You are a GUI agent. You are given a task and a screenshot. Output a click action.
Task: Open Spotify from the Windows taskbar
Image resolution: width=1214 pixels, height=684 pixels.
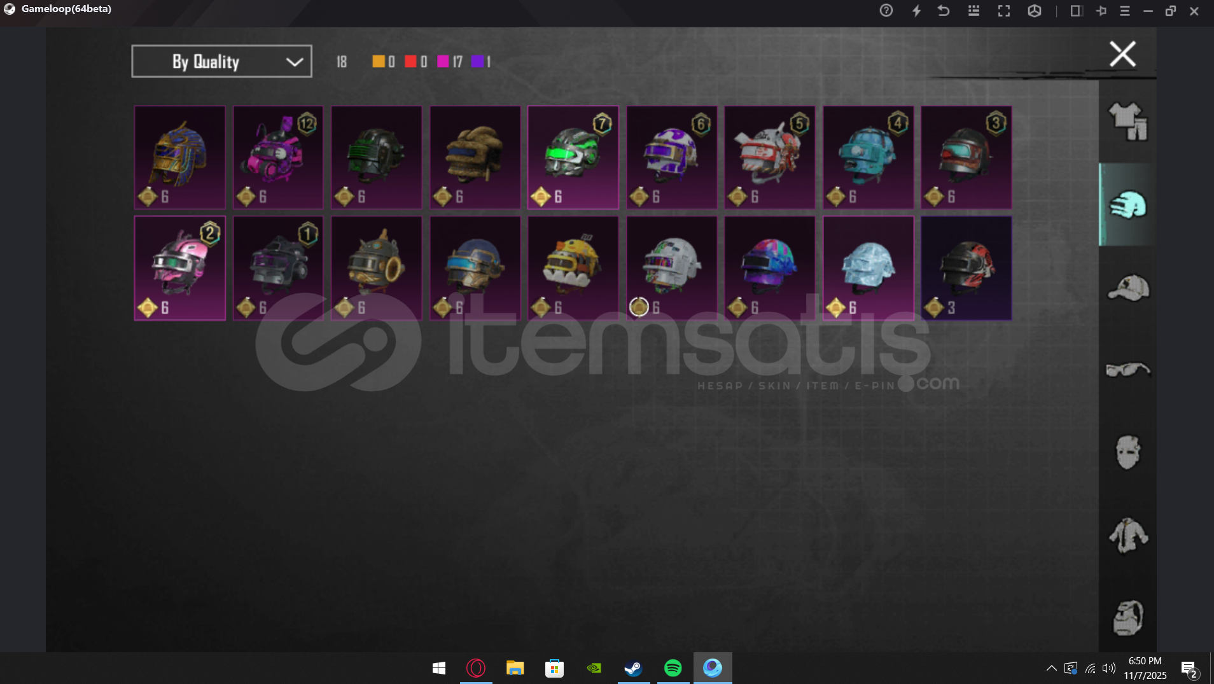coord(673,667)
